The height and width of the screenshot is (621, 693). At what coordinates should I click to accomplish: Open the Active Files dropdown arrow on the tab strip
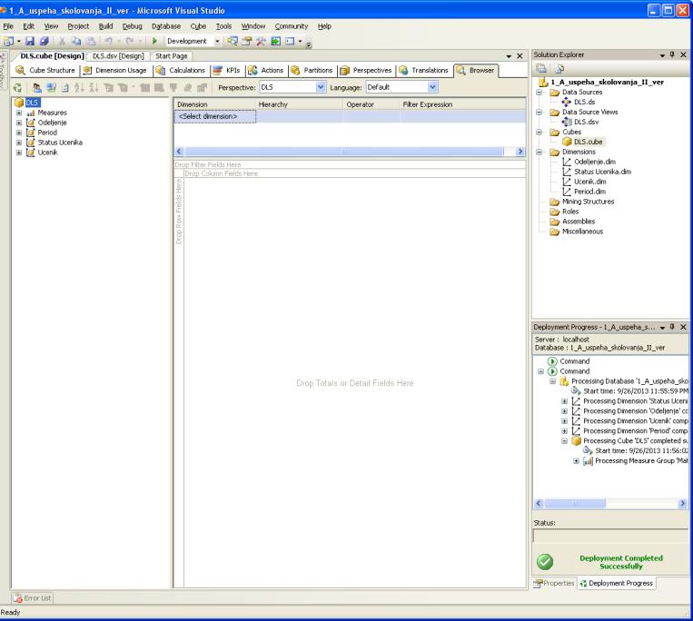(x=509, y=56)
